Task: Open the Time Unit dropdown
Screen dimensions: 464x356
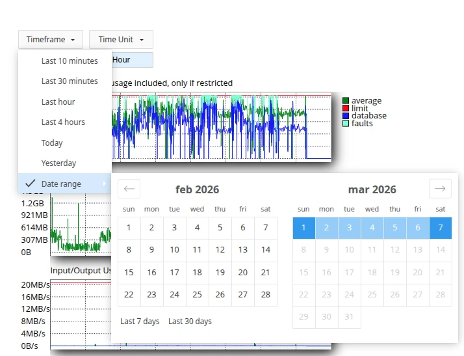Action: (x=121, y=40)
